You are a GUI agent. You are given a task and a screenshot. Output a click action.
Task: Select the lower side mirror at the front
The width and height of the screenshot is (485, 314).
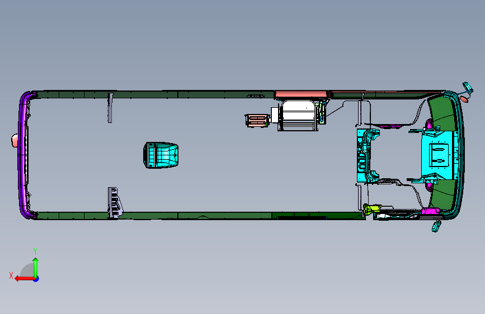(436, 226)
